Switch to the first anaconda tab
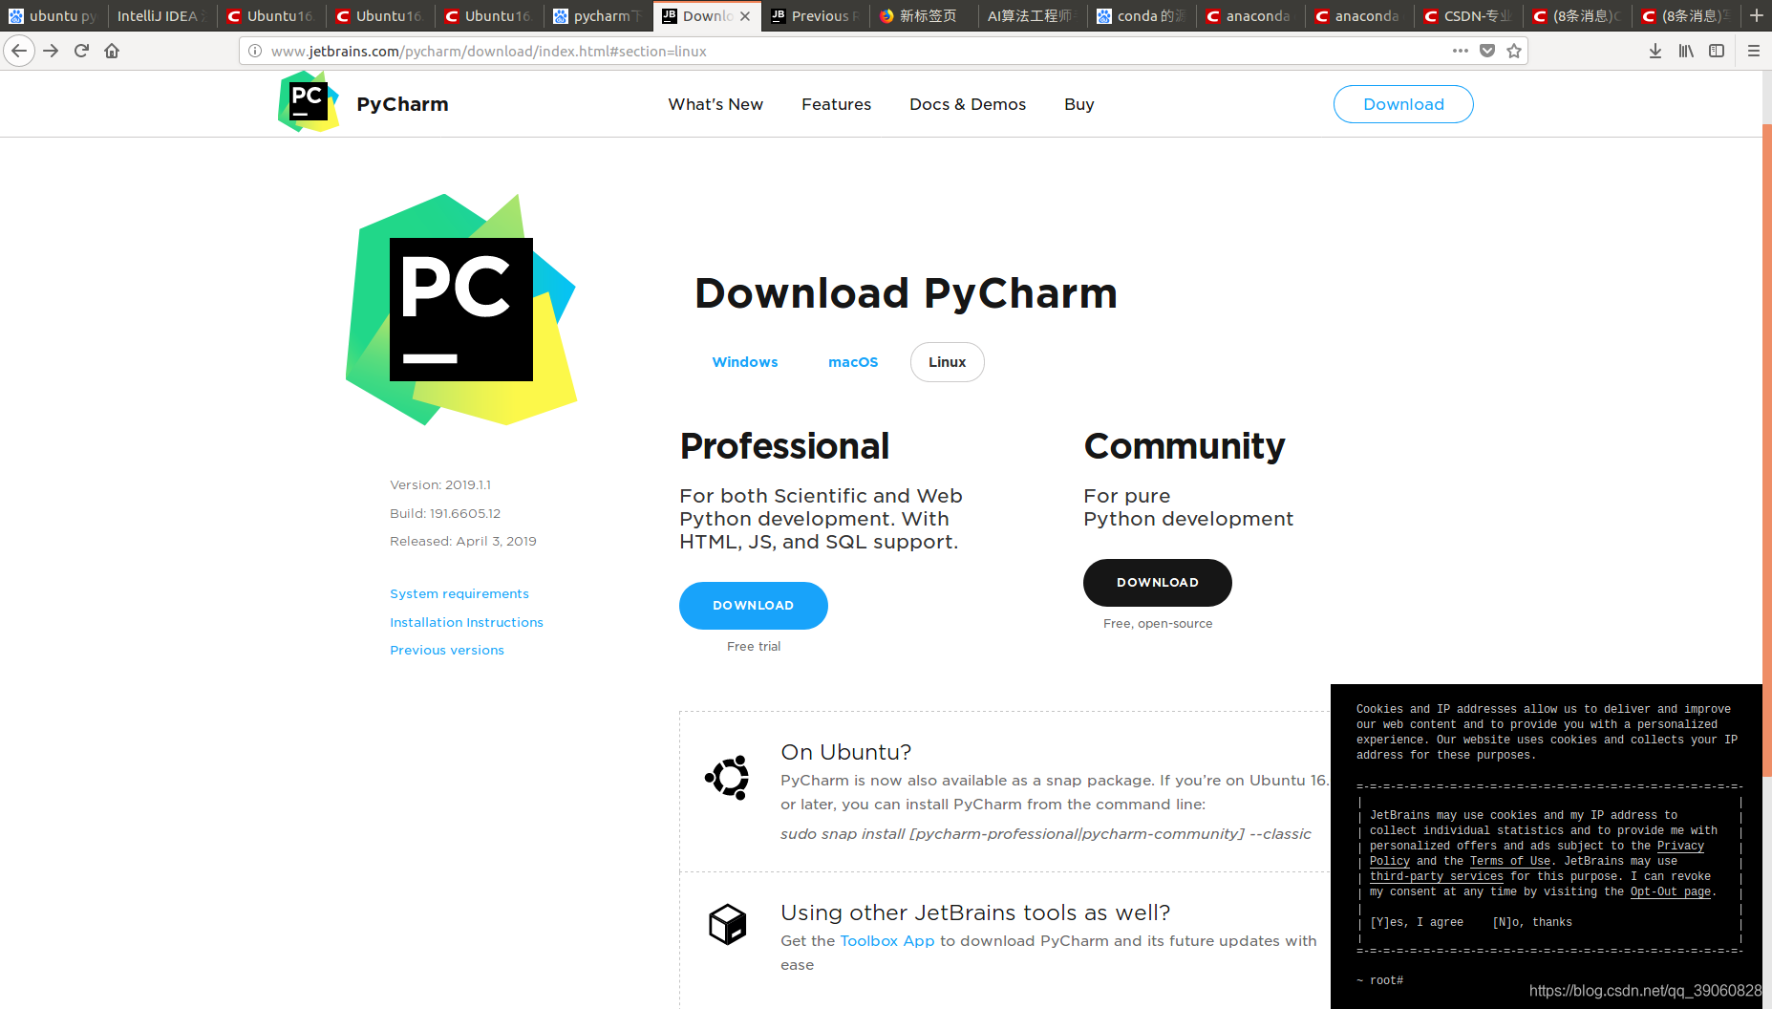The image size is (1772, 1009). (1251, 16)
